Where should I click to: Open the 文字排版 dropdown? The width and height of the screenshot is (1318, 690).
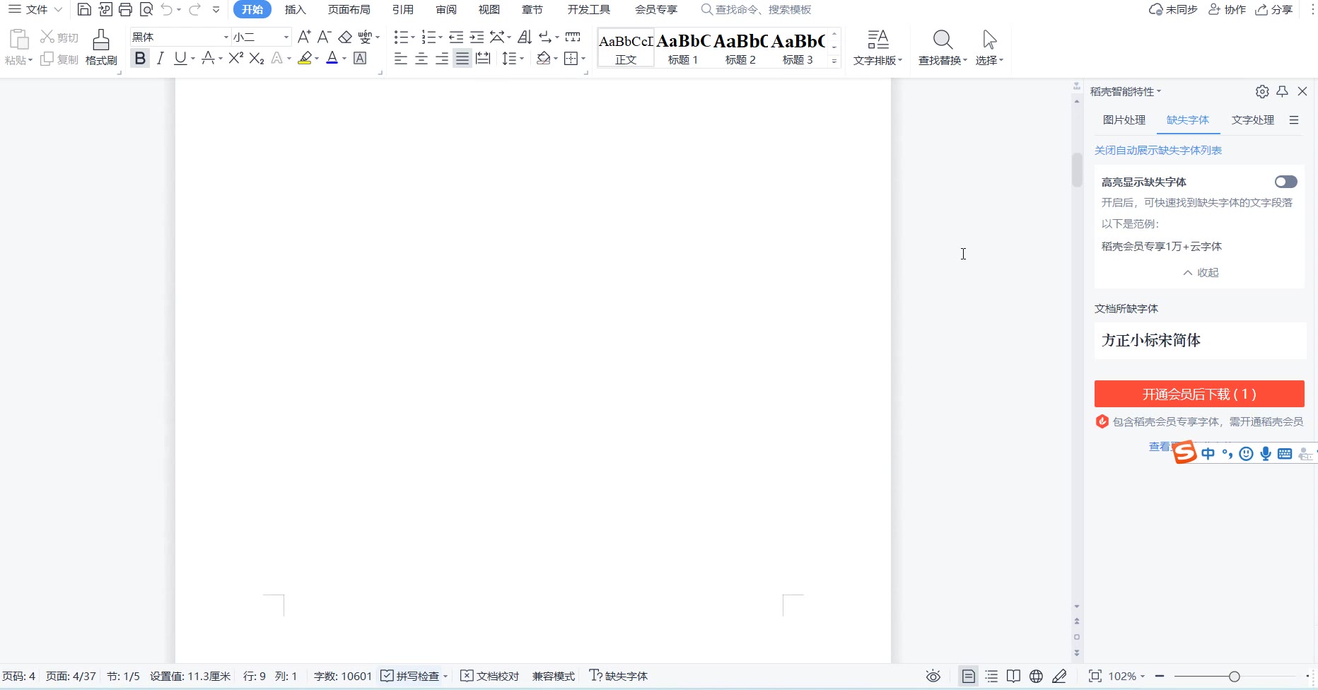coord(877,47)
